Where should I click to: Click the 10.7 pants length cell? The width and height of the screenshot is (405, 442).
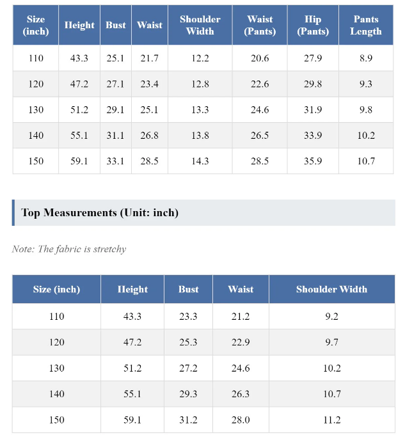[366, 161]
